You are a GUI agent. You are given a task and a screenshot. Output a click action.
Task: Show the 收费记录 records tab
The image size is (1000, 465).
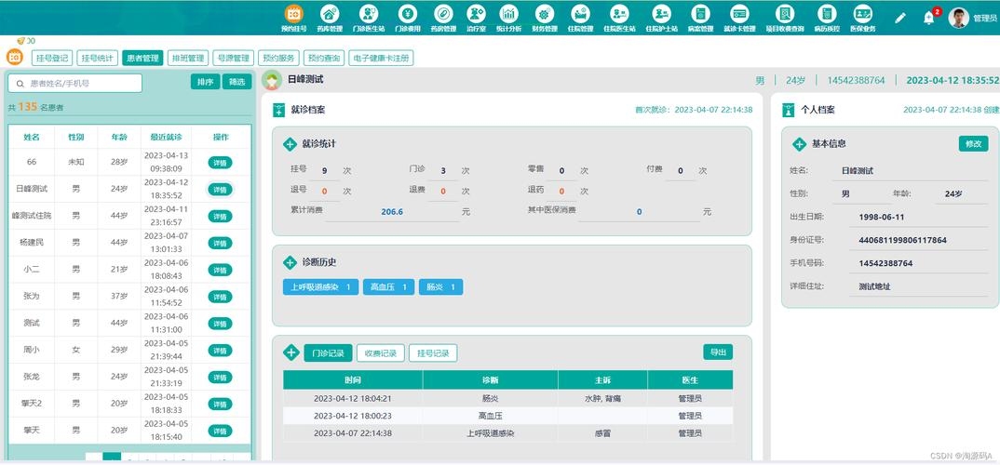coord(381,352)
